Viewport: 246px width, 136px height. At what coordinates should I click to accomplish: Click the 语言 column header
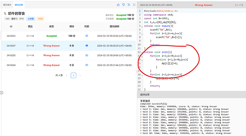[30, 26]
